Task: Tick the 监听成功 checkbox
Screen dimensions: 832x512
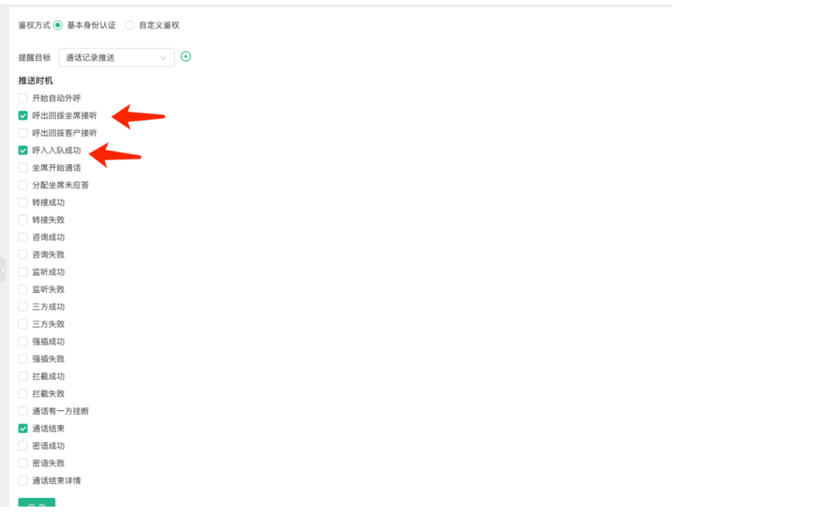Action: tap(23, 272)
